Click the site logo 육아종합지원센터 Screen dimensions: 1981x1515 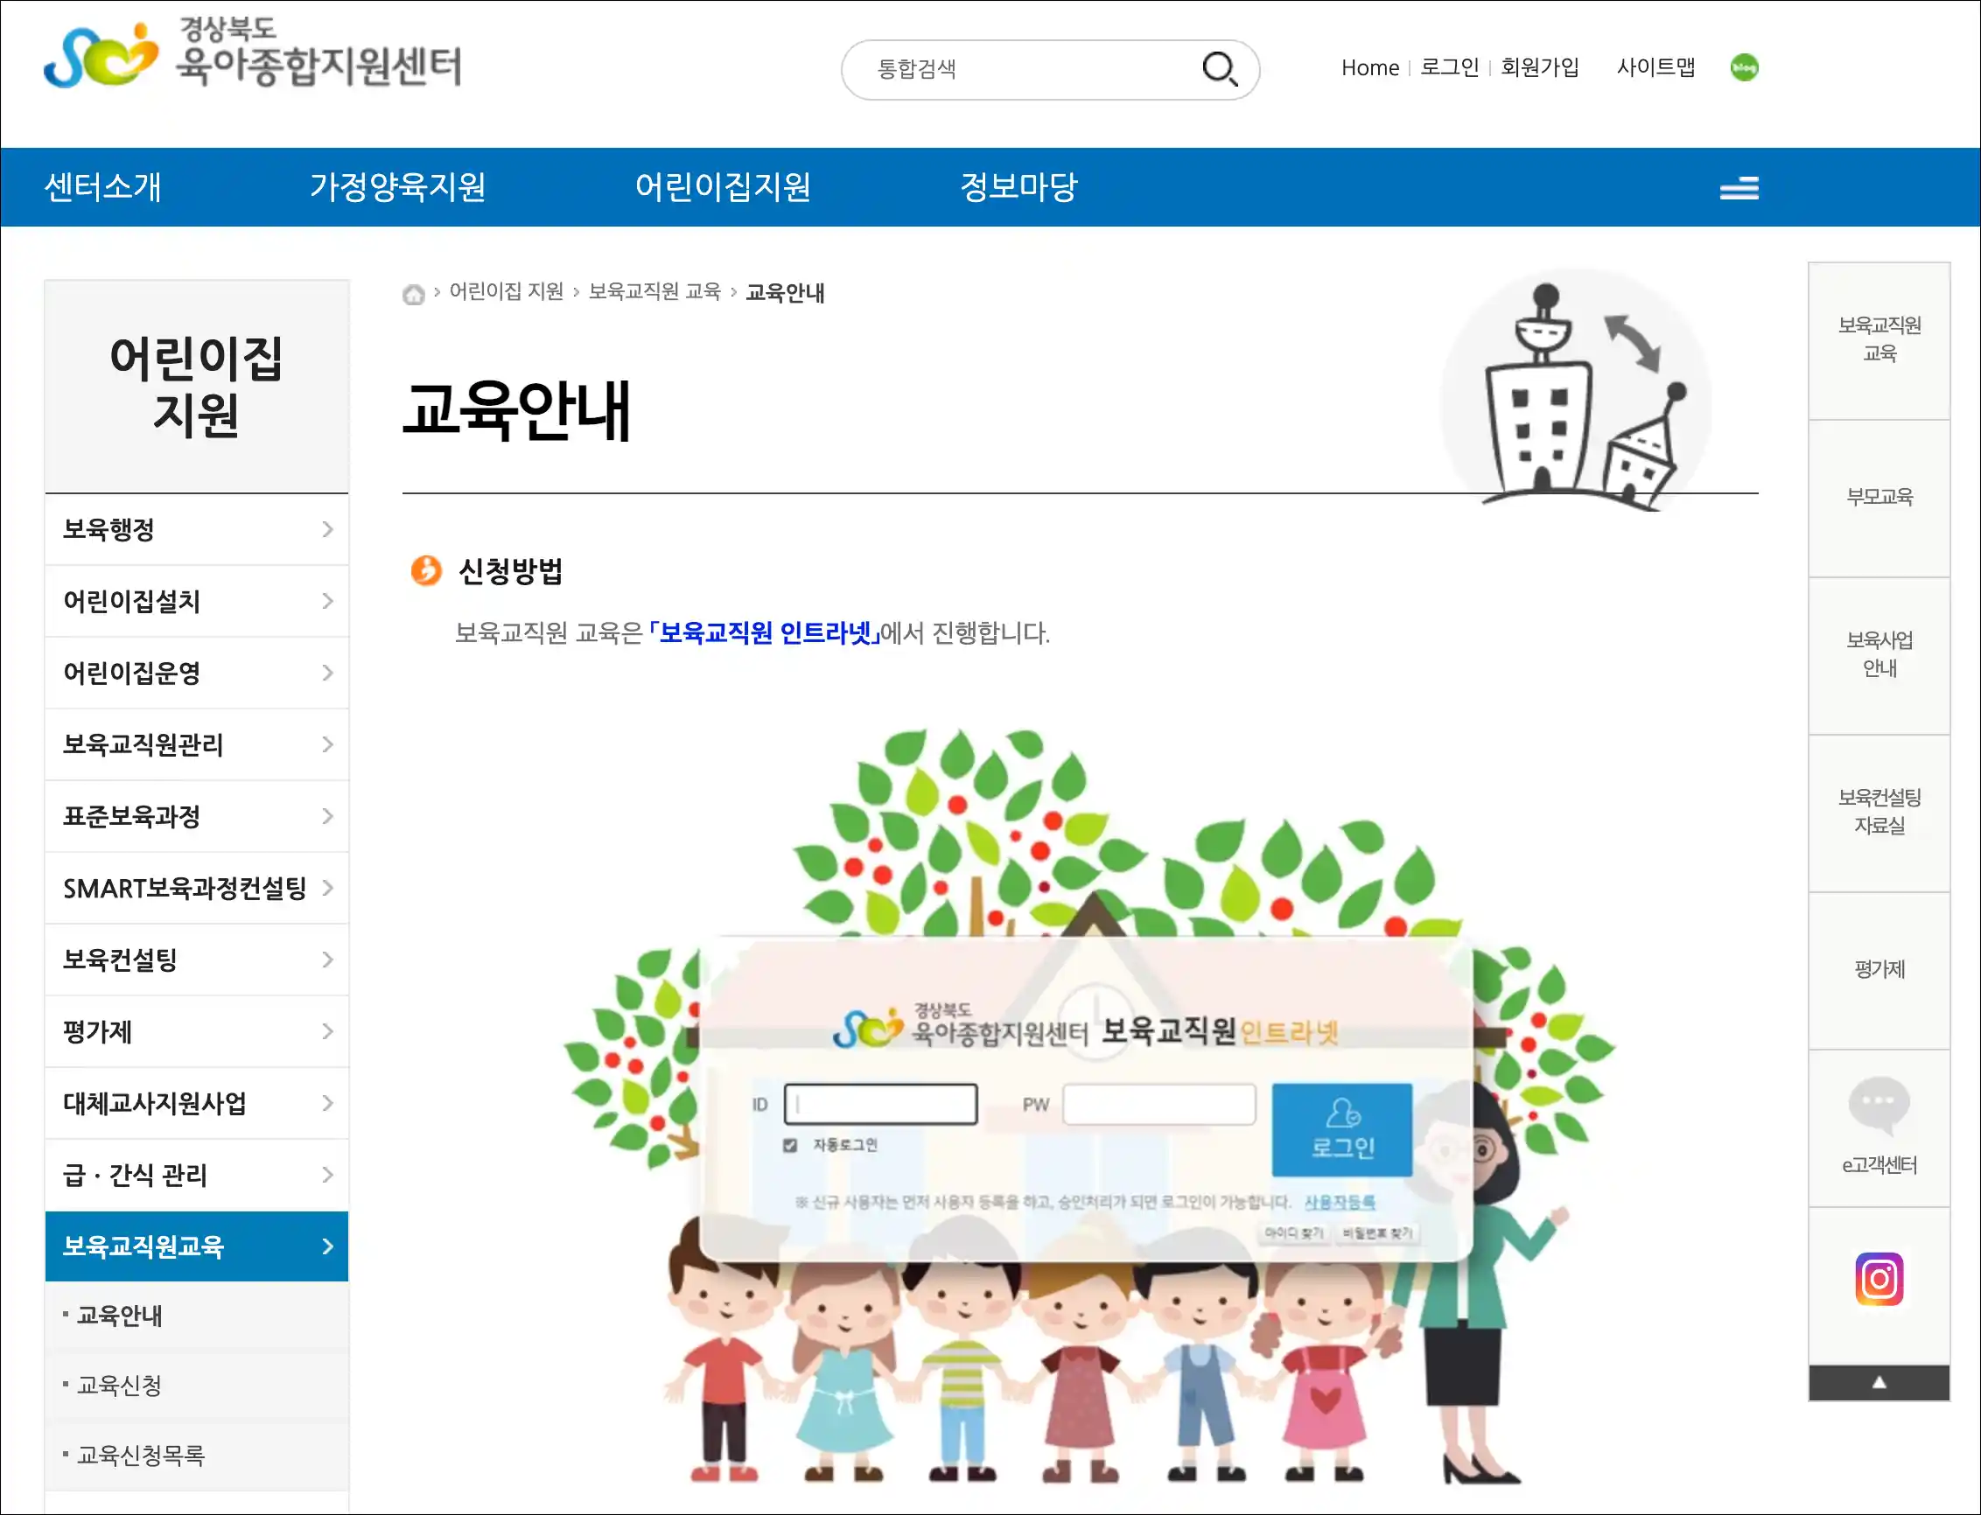pos(253,55)
